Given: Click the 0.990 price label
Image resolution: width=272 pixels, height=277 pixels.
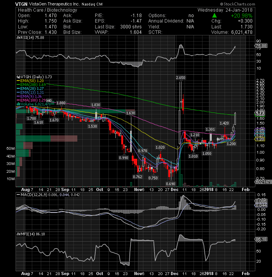Looking at the screenshot, I should pyautogui.click(x=124, y=158).
